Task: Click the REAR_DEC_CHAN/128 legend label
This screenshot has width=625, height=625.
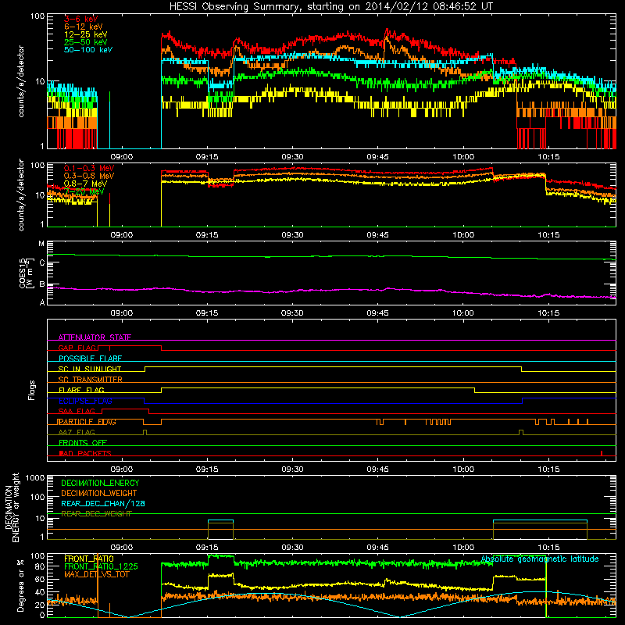Action: click(x=103, y=503)
